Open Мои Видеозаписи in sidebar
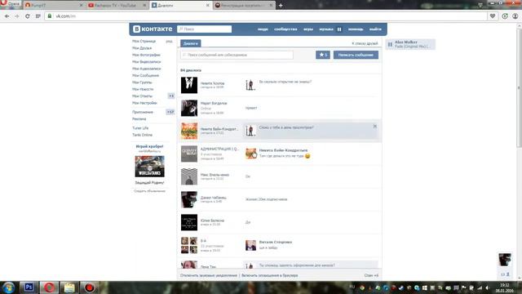Screen dimensions: 522x294 point(147,62)
